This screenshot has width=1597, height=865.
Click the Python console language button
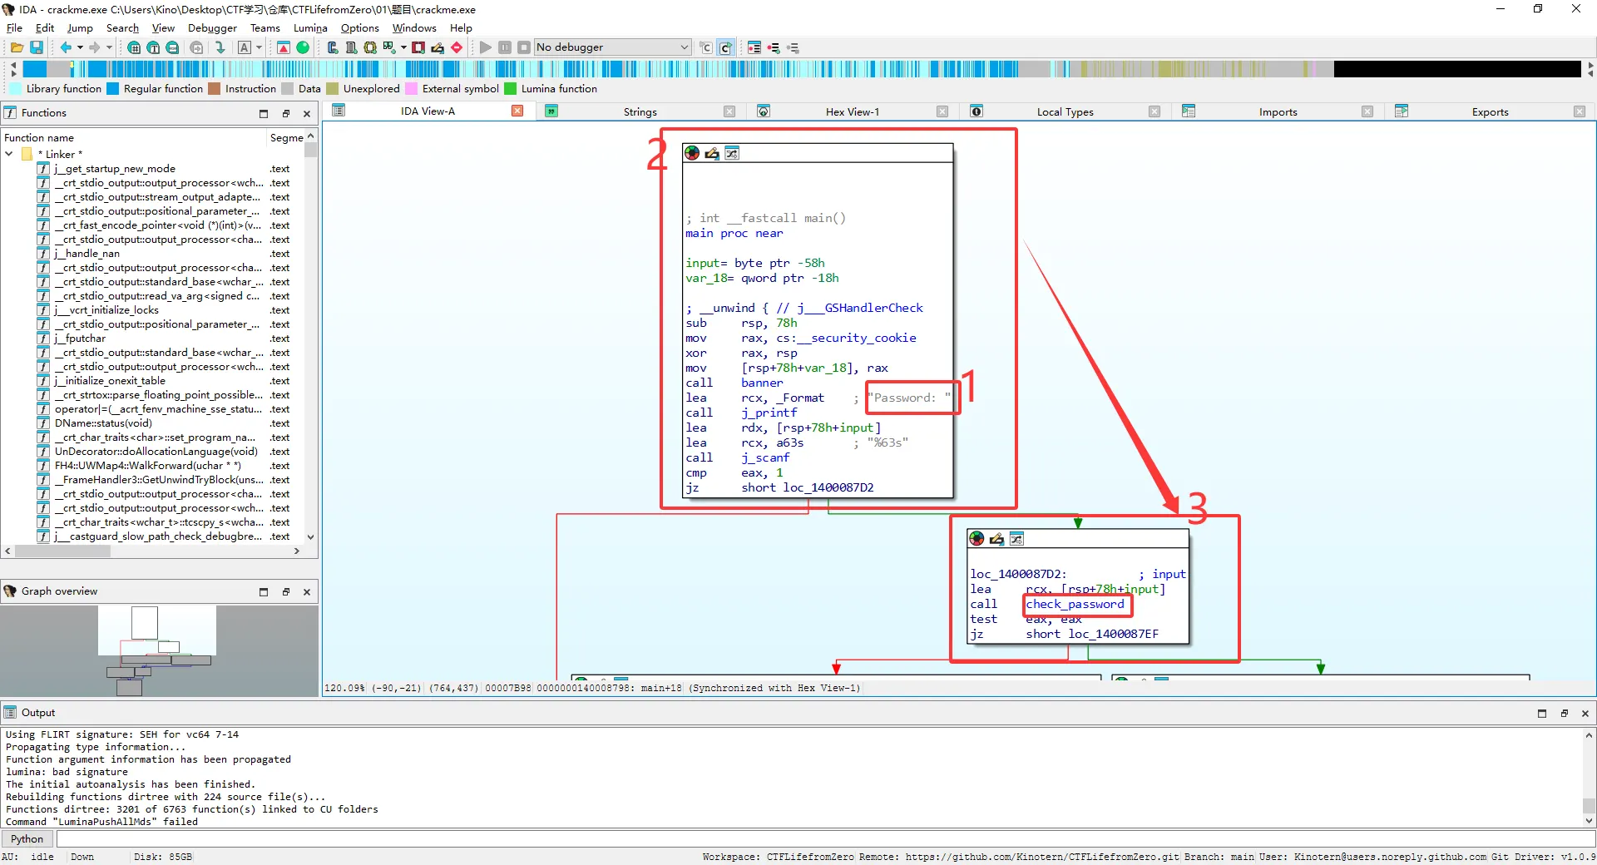click(x=27, y=838)
